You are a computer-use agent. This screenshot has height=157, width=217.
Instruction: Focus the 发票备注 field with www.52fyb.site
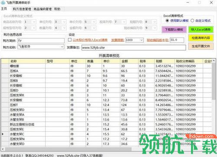tap(134, 47)
